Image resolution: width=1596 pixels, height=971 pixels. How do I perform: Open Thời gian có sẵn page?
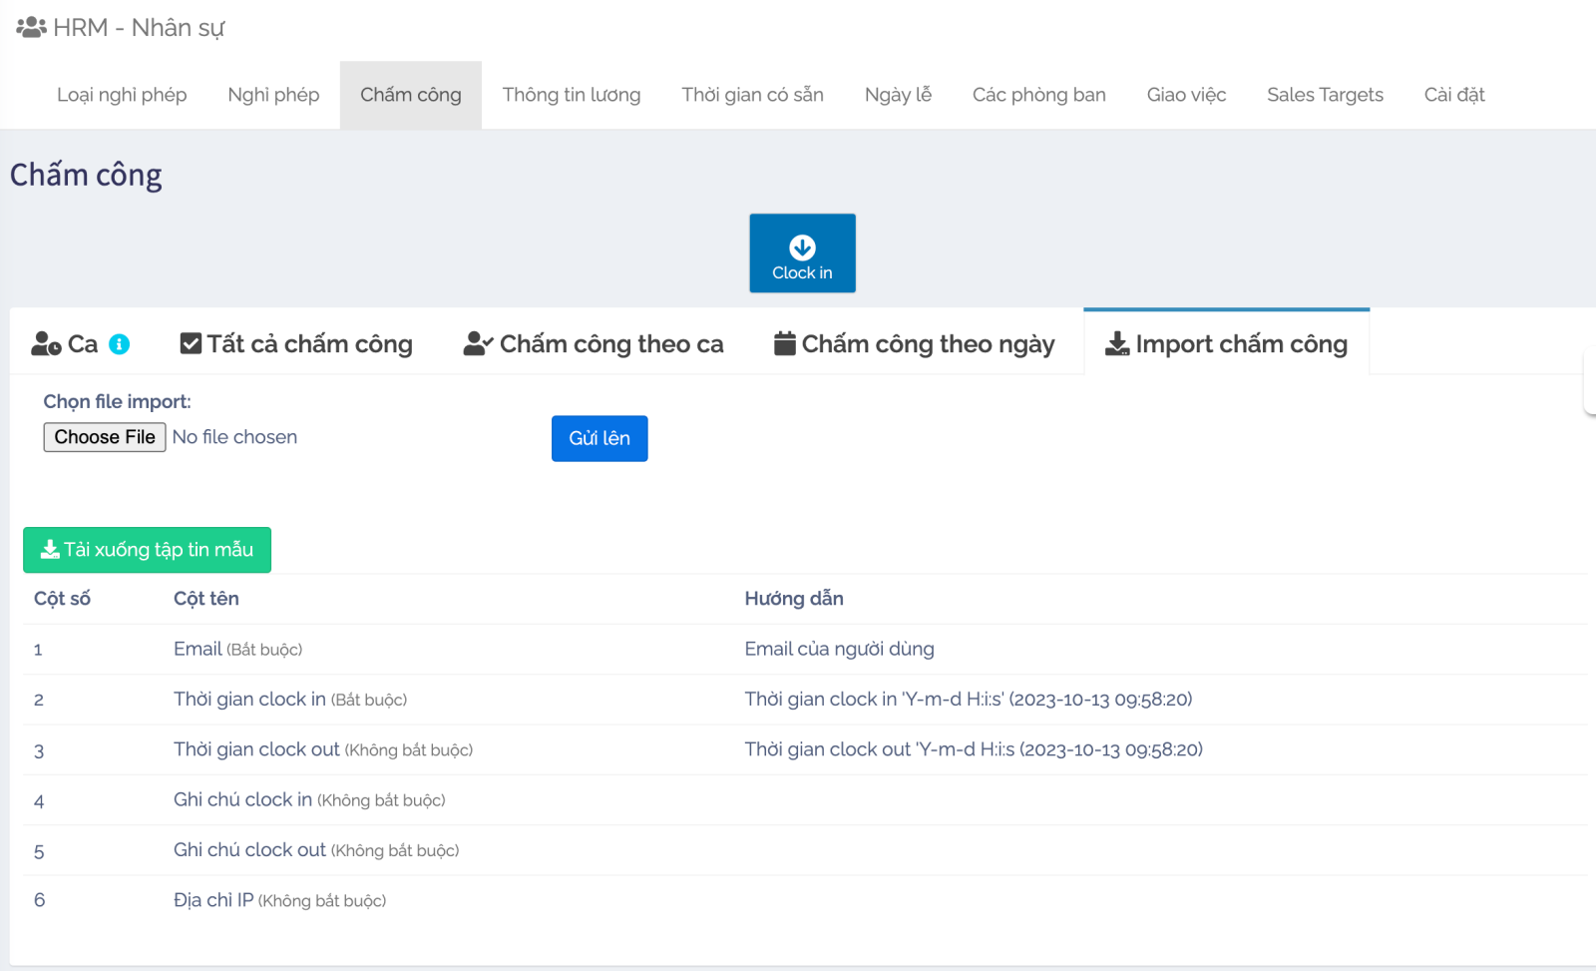[752, 95]
